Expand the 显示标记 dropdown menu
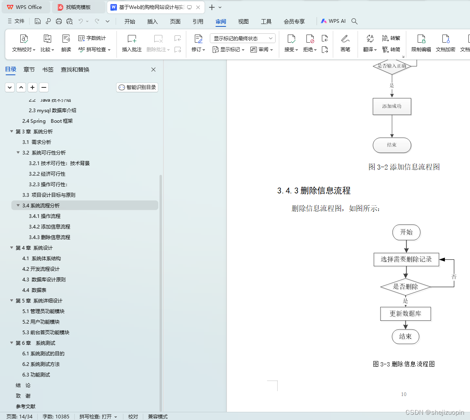This screenshot has width=470, height=420. tap(229, 49)
